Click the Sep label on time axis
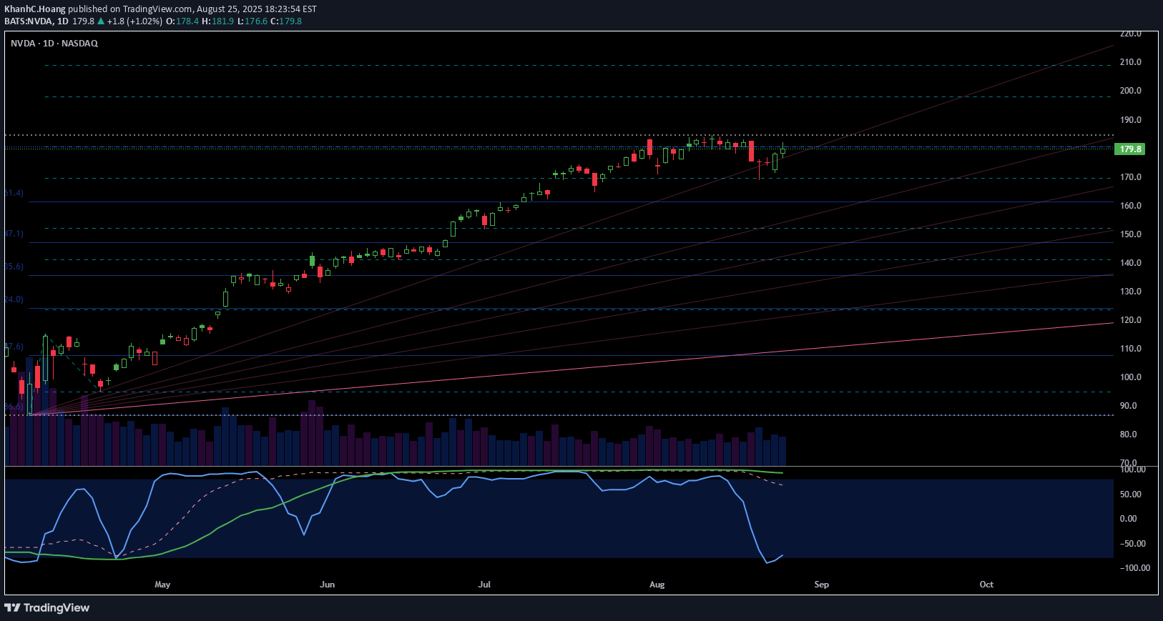The image size is (1163, 621). (x=822, y=585)
